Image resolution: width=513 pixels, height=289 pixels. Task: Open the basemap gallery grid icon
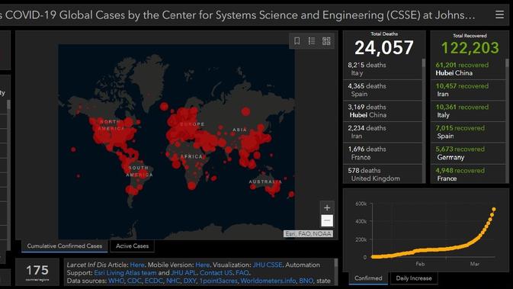coord(326,41)
